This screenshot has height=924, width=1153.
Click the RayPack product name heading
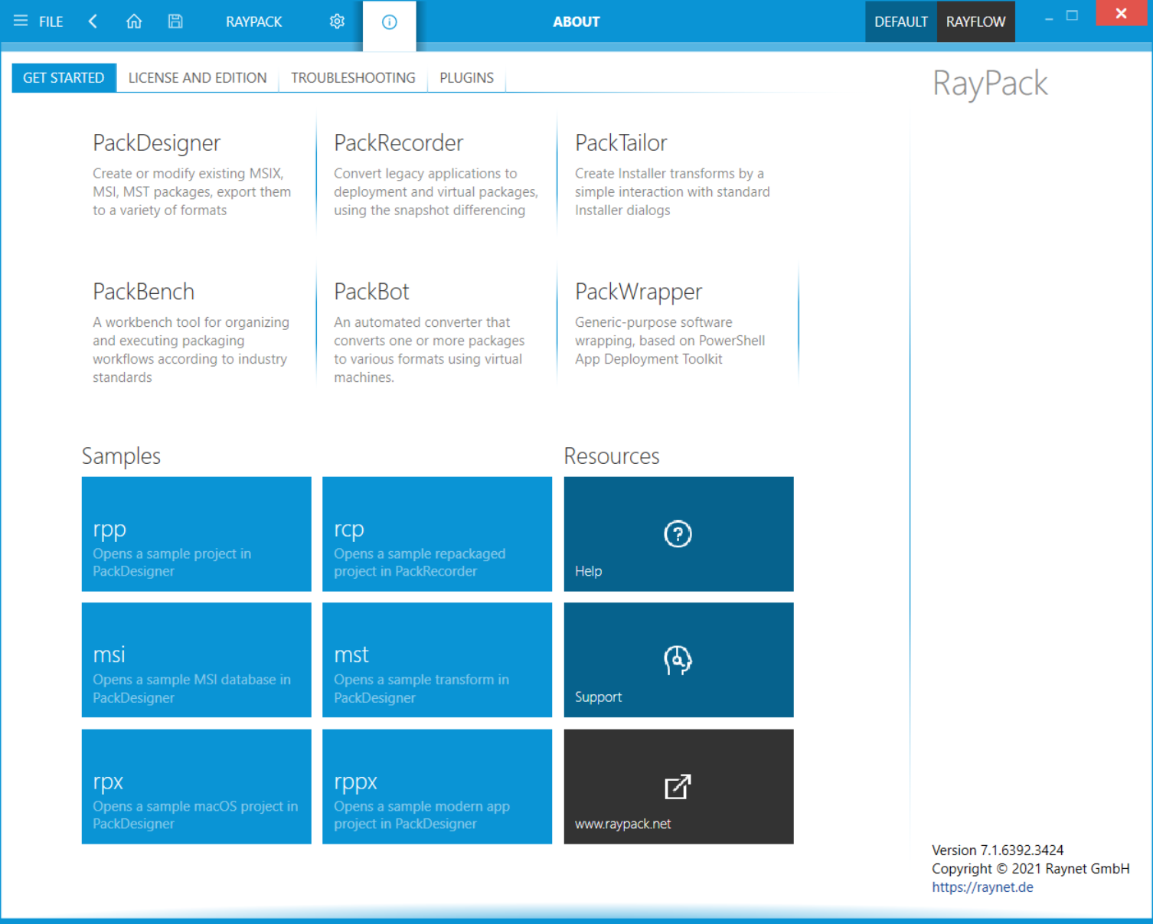990,83
